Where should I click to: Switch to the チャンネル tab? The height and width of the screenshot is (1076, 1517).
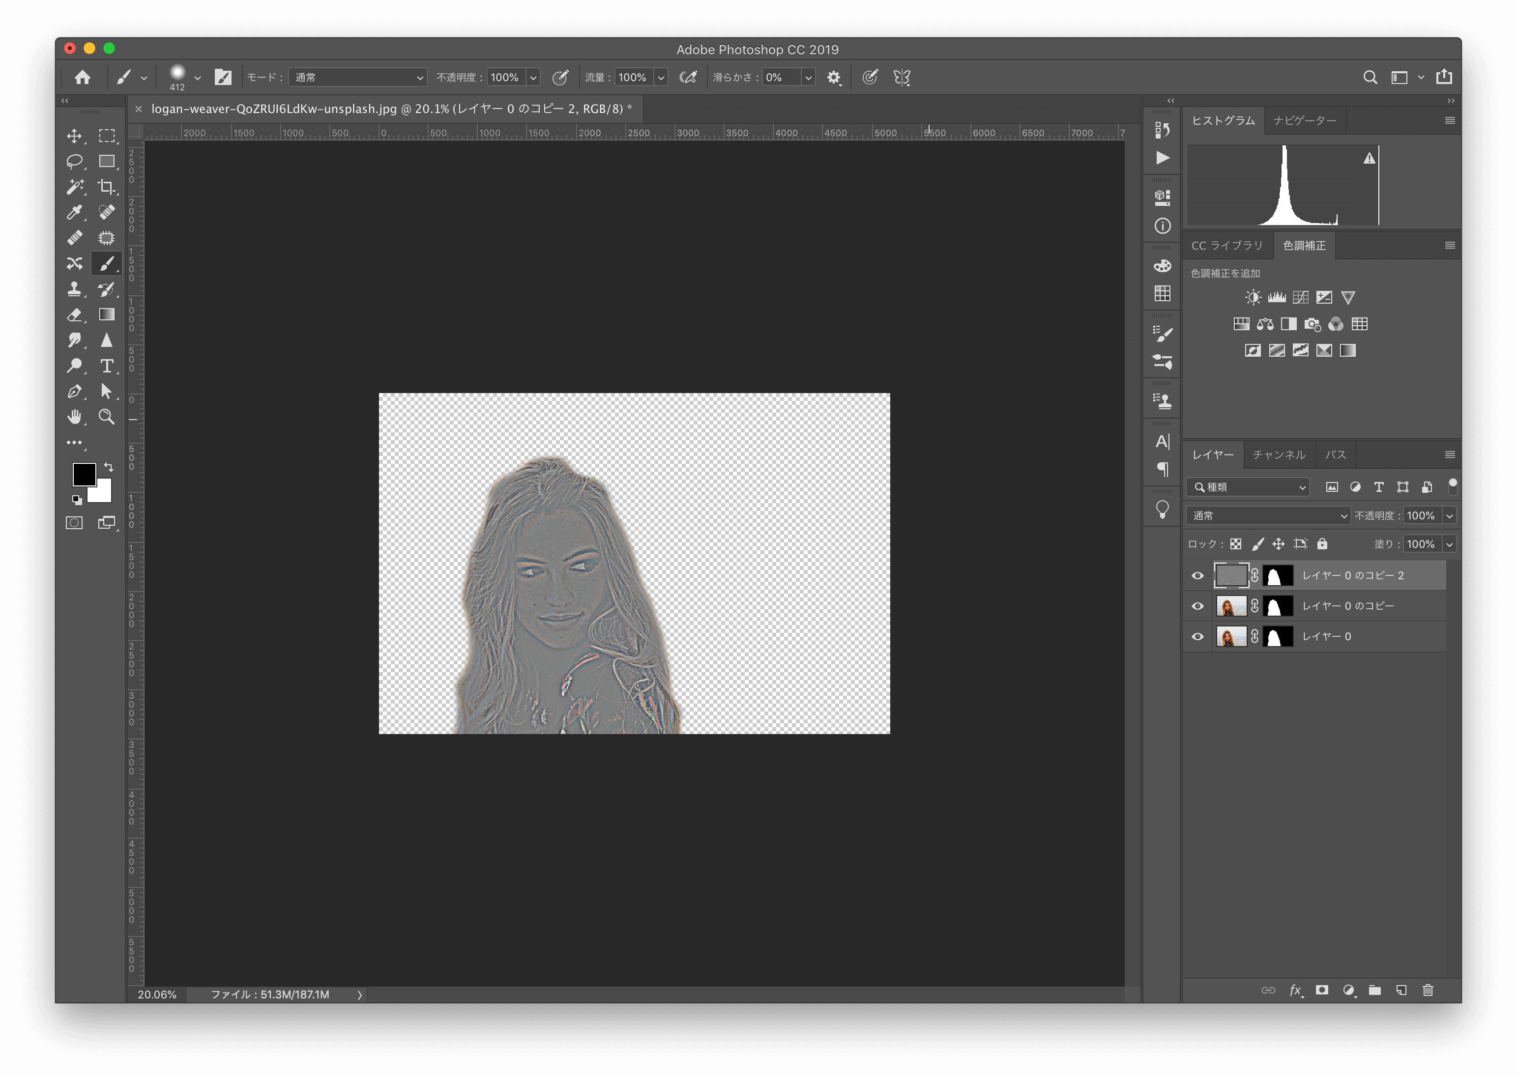coord(1279,454)
